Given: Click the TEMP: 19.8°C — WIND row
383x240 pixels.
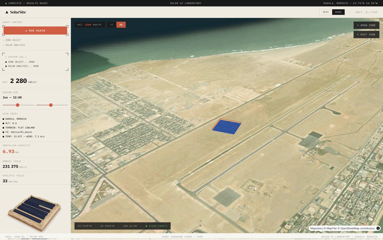Looking at the screenshot, I should click(24, 136).
